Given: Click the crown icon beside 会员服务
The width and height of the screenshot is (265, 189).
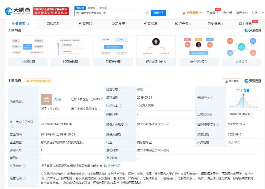Looking at the screenshot, I should coord(184,13).
